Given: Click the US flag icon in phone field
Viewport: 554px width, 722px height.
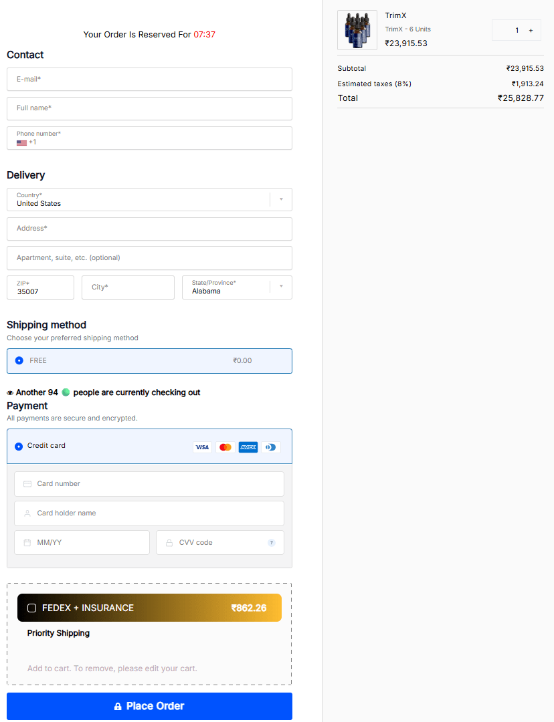Looking at the screenshot, I should tap(21, 142).
